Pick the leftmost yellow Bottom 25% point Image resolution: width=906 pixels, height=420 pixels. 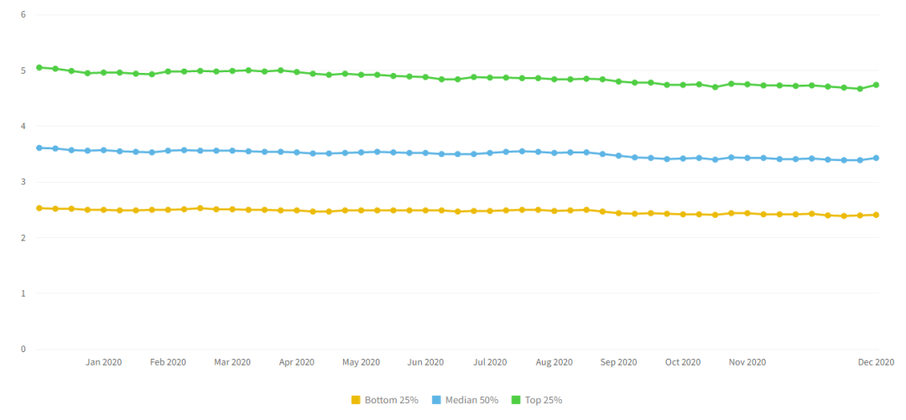point(39,208)
